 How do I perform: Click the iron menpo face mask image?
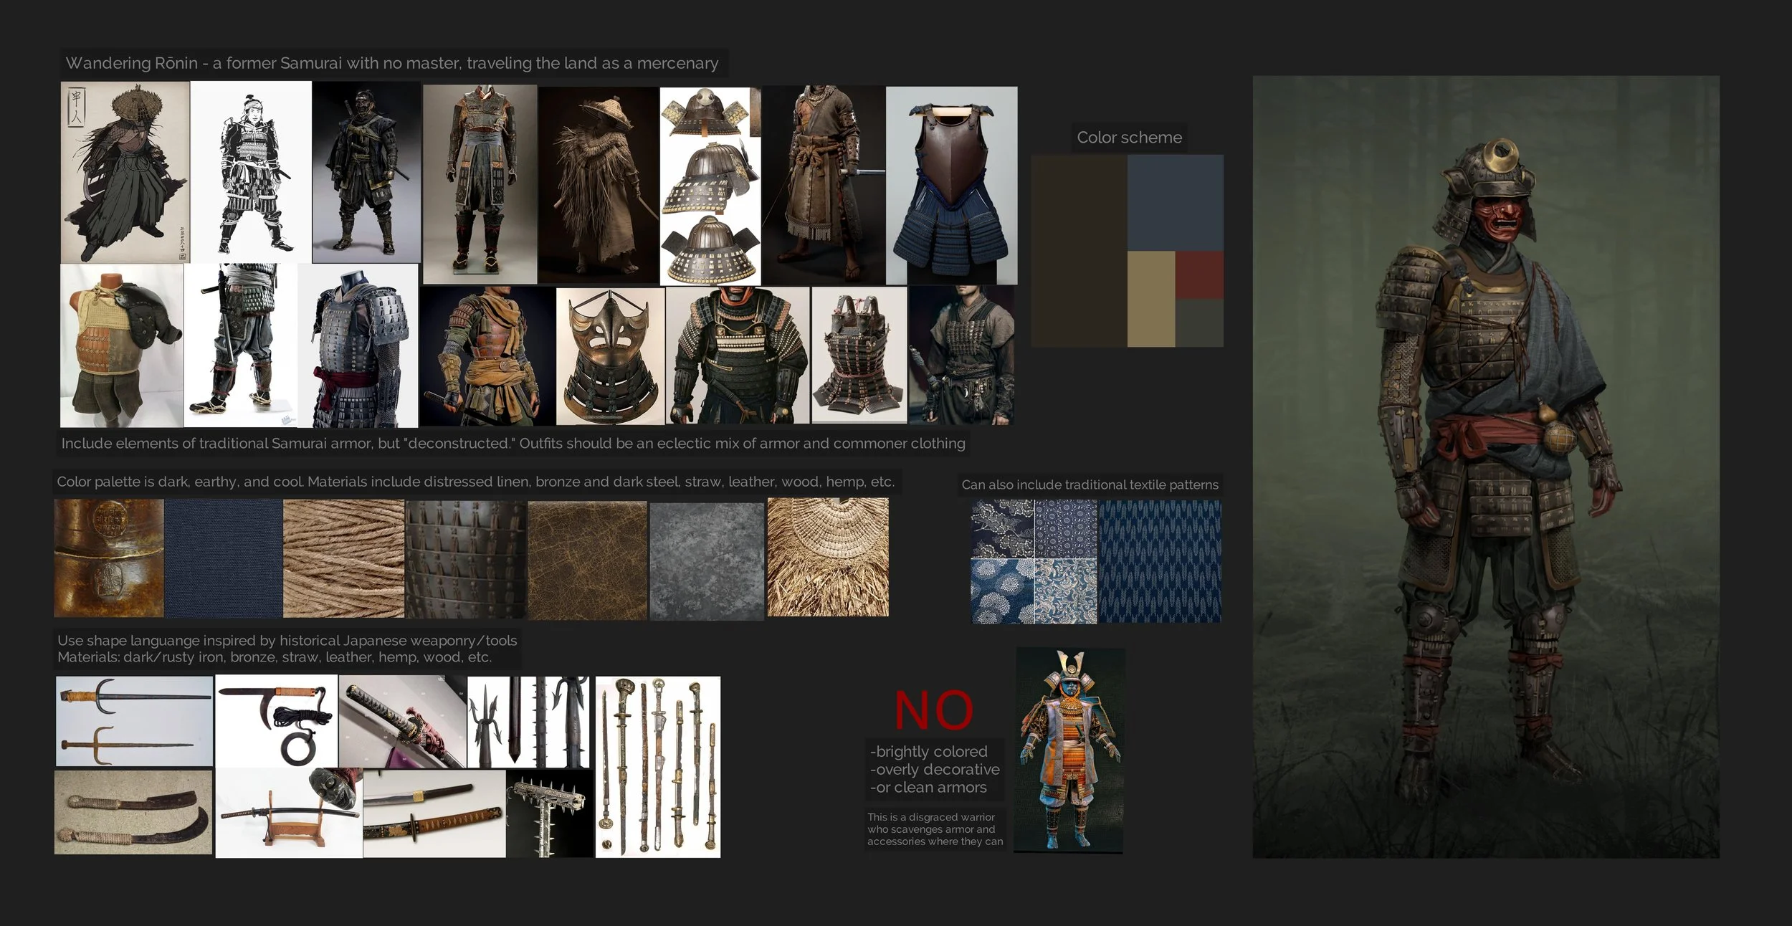(x=609, y=356)
